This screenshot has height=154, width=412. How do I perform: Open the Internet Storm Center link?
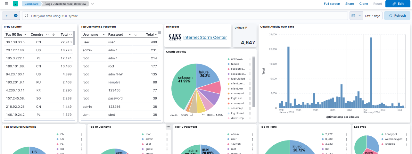(205, 38)
